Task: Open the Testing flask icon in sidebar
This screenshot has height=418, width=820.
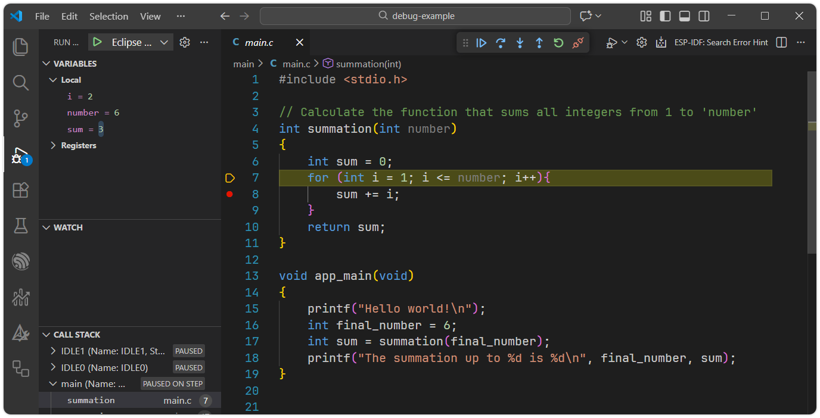Action: point(20,226)
